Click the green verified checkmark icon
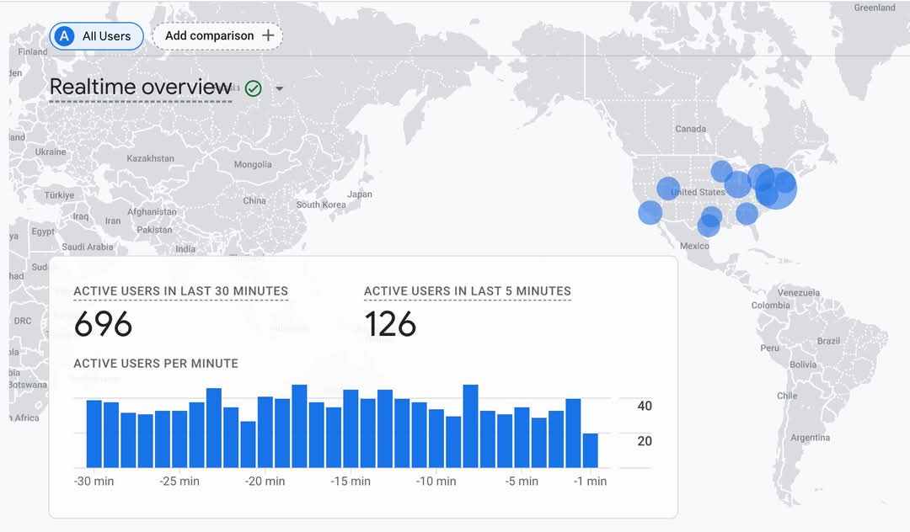 click(253, 88)
